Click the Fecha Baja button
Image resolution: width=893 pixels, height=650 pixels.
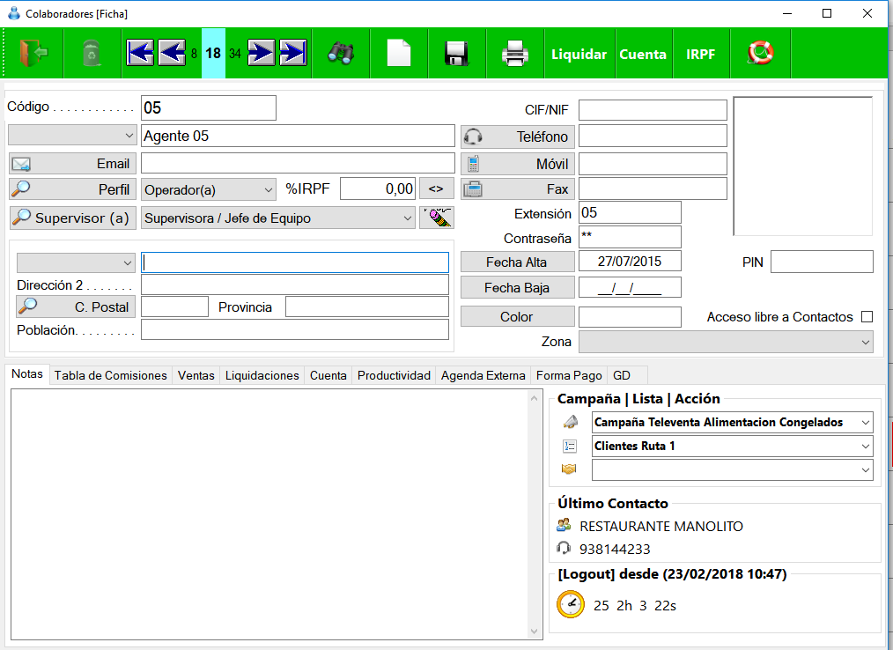(517, 288)
